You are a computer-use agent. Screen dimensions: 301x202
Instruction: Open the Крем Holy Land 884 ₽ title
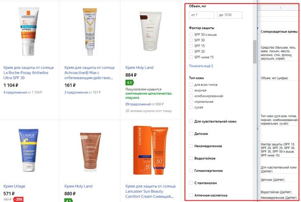tap(139, 68)
